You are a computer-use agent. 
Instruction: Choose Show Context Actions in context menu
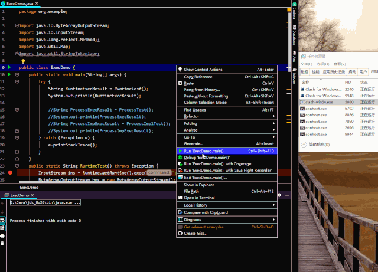[x=227, y=70]
